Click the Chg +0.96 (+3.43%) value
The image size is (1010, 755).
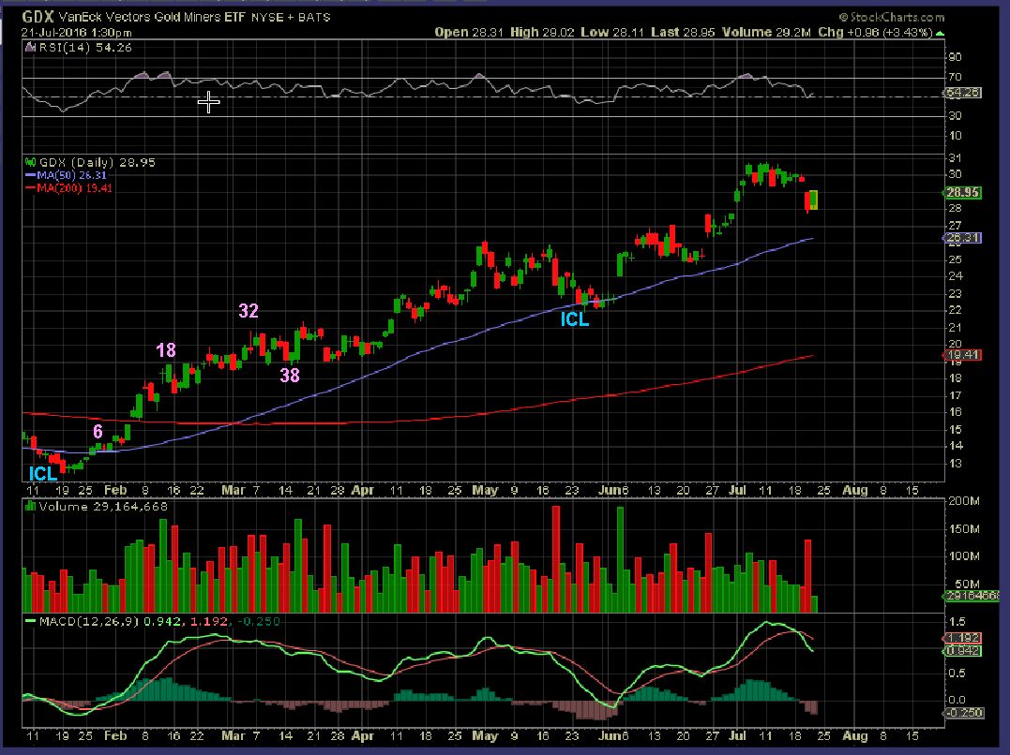875,32
